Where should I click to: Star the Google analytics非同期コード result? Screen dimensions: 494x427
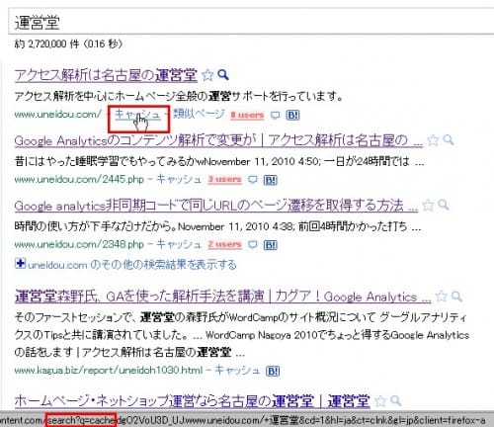coord(428,206)
